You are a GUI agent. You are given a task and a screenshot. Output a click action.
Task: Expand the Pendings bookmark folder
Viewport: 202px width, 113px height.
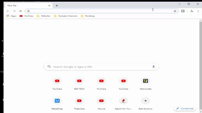pos(88,16)
